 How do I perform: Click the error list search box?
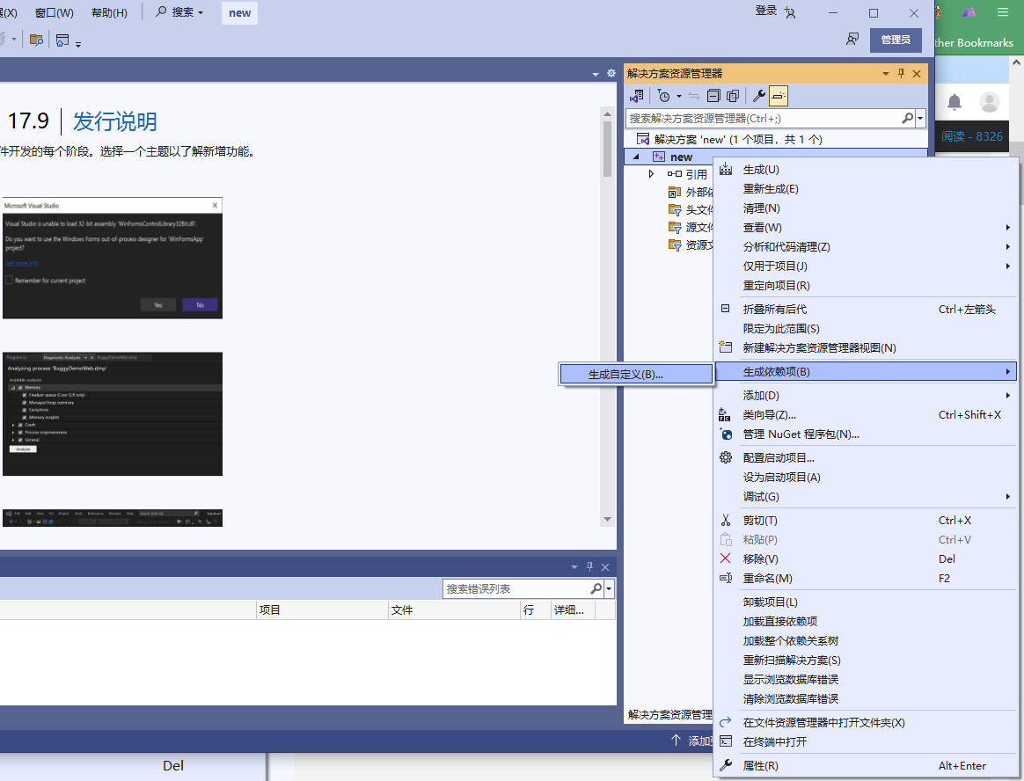(516, 588)
